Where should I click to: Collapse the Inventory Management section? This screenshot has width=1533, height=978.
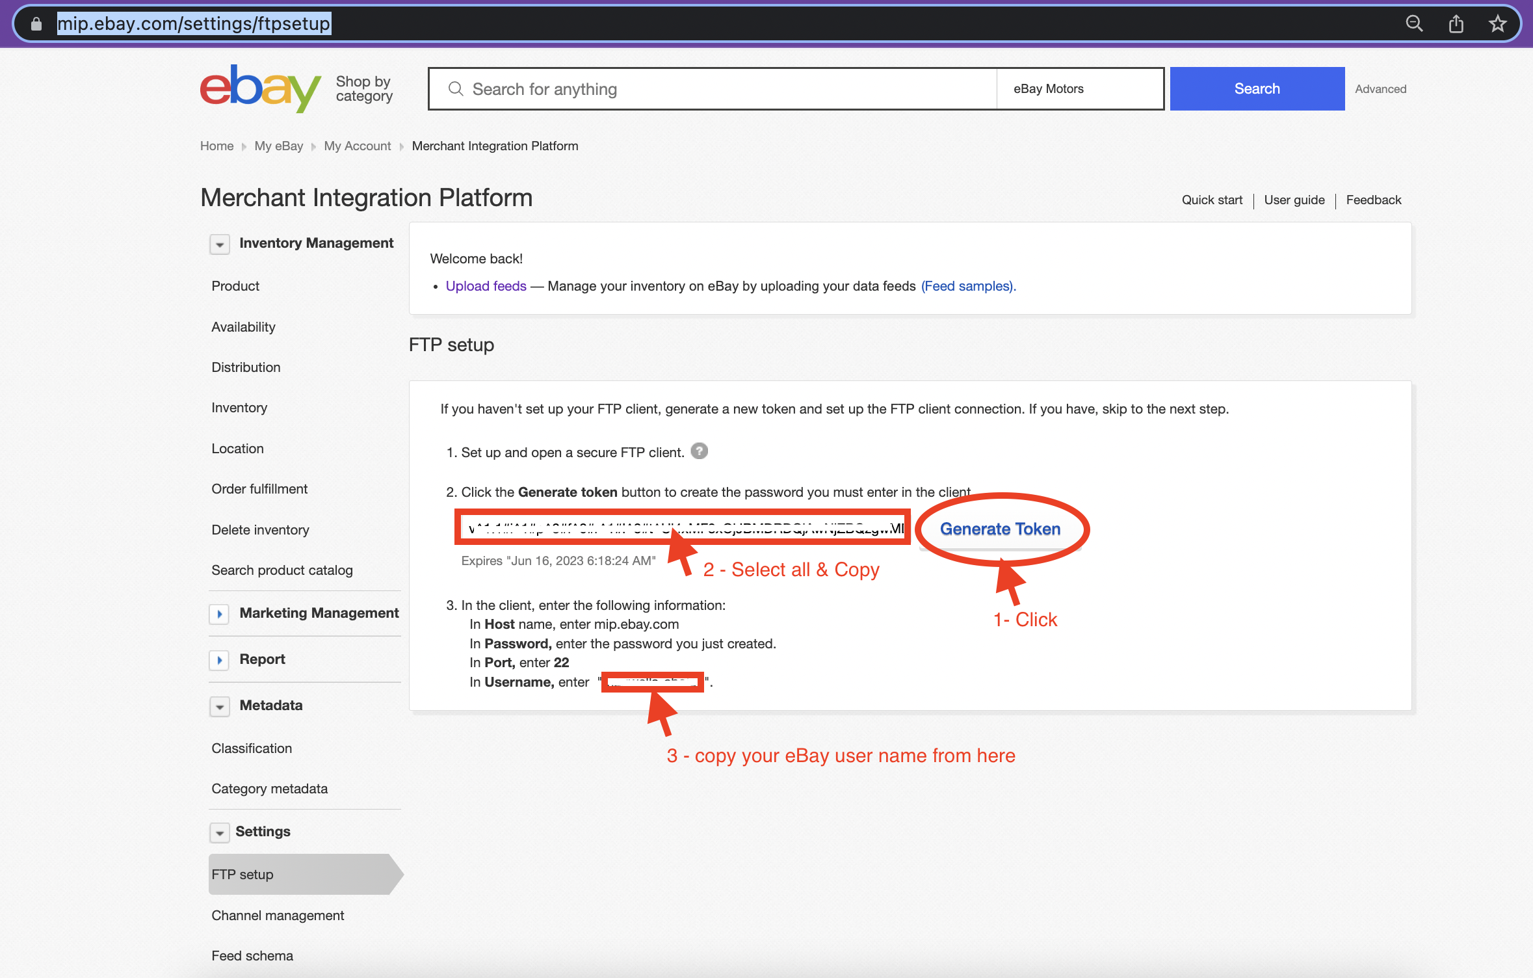click(x=220, y=244)
